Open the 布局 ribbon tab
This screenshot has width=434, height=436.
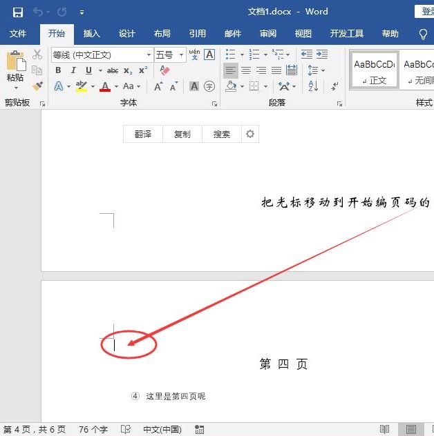(162, 34)
